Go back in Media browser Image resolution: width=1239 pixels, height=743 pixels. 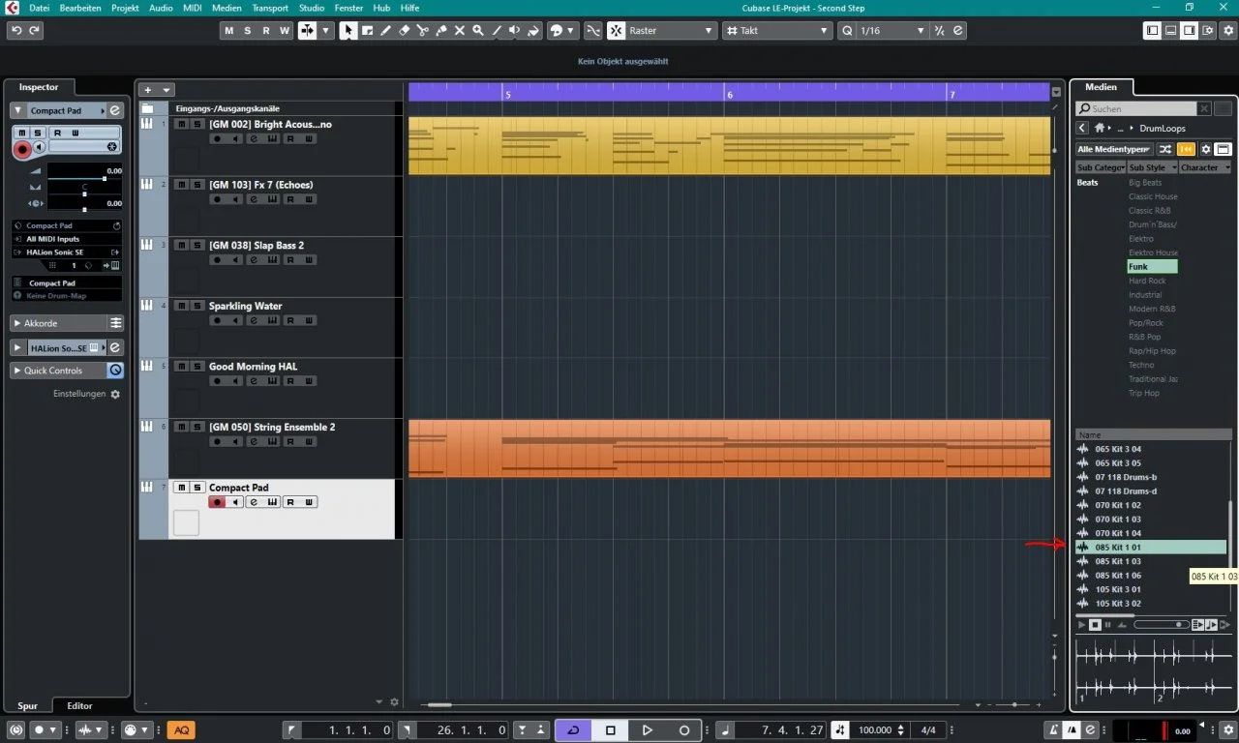click(1082, 128)
